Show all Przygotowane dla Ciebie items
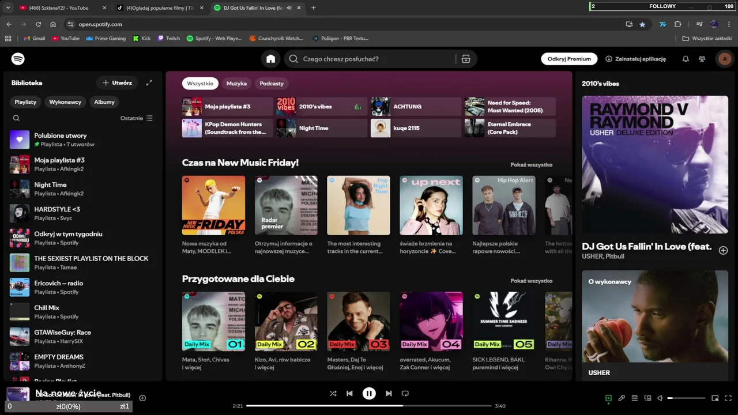 (x=531, y=281)
